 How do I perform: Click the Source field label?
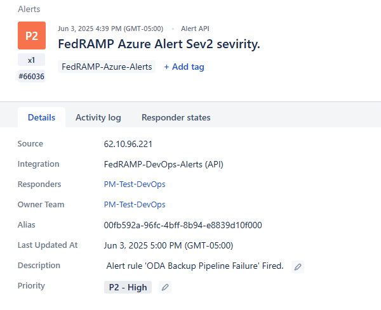click(30, 144)
